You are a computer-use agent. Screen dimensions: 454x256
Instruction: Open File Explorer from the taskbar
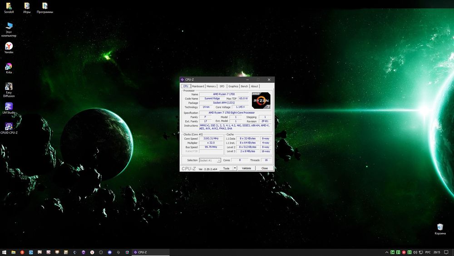coord(13,252)
